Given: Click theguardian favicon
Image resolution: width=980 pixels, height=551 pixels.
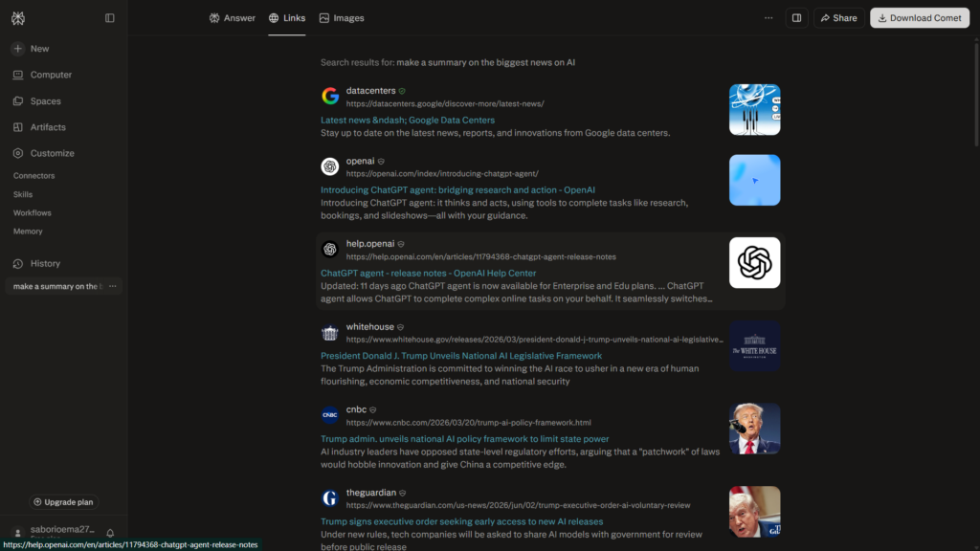Looking at the screenshot, I should click(x=330, y=498).
